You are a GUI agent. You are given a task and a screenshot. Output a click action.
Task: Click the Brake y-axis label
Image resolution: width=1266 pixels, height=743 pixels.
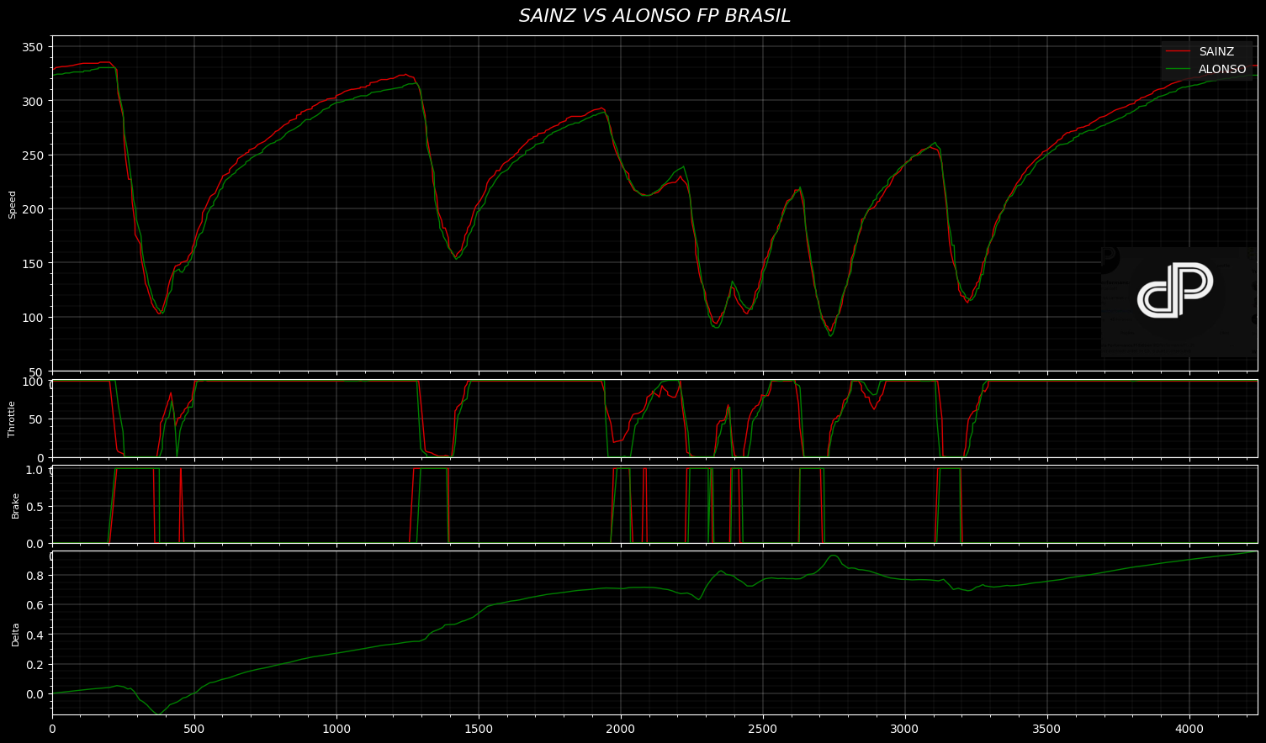(15, 505)
